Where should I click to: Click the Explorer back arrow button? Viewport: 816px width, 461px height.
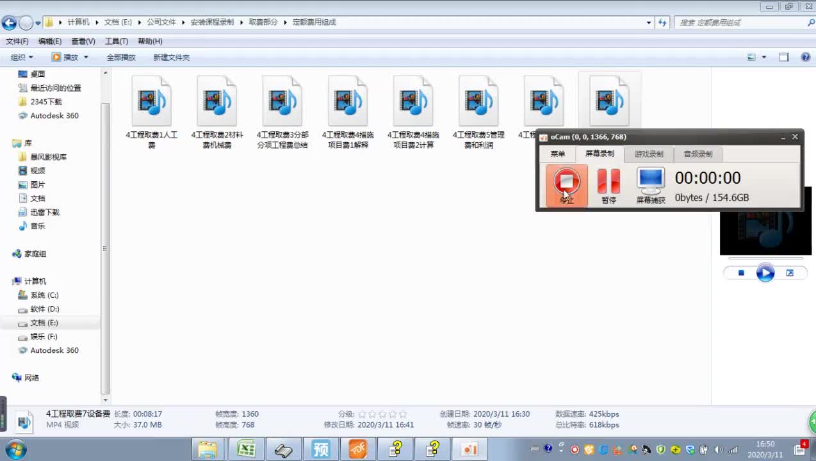(x=9, y=23)
